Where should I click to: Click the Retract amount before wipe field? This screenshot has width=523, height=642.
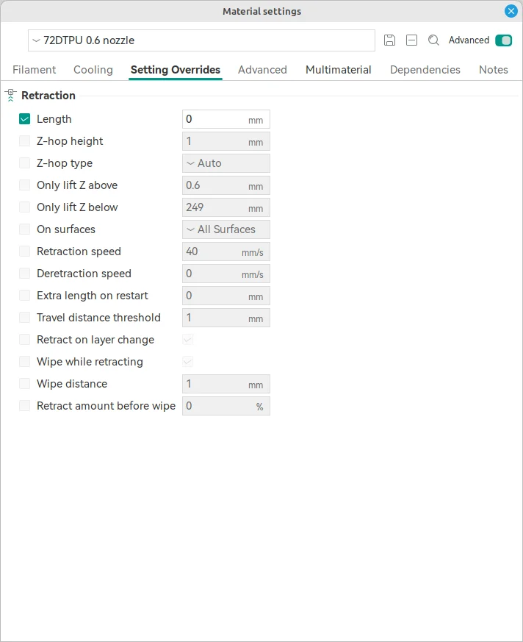pyautogui.click(x=226, y=407)
